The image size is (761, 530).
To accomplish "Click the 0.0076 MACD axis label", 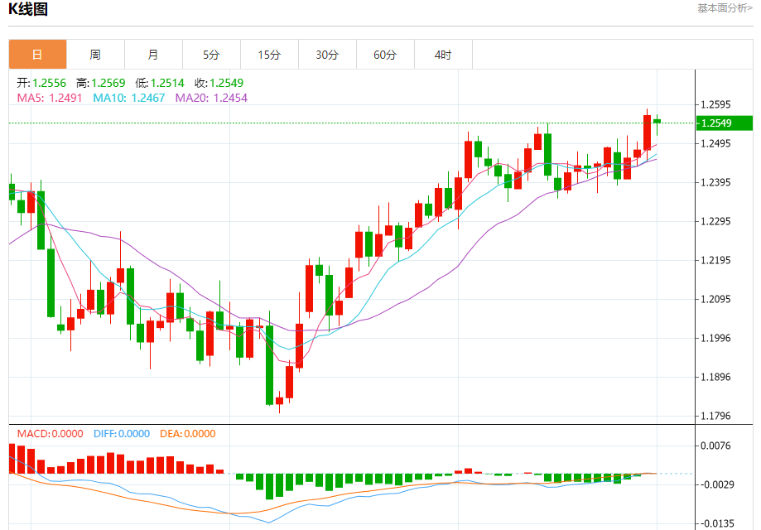I will point(715,446).
